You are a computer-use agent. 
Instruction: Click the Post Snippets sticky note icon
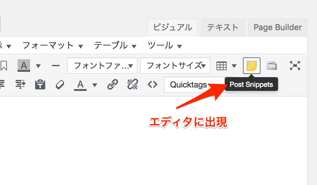click(251, 66)
